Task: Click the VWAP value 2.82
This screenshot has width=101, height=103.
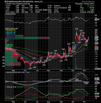Action: 50,12
